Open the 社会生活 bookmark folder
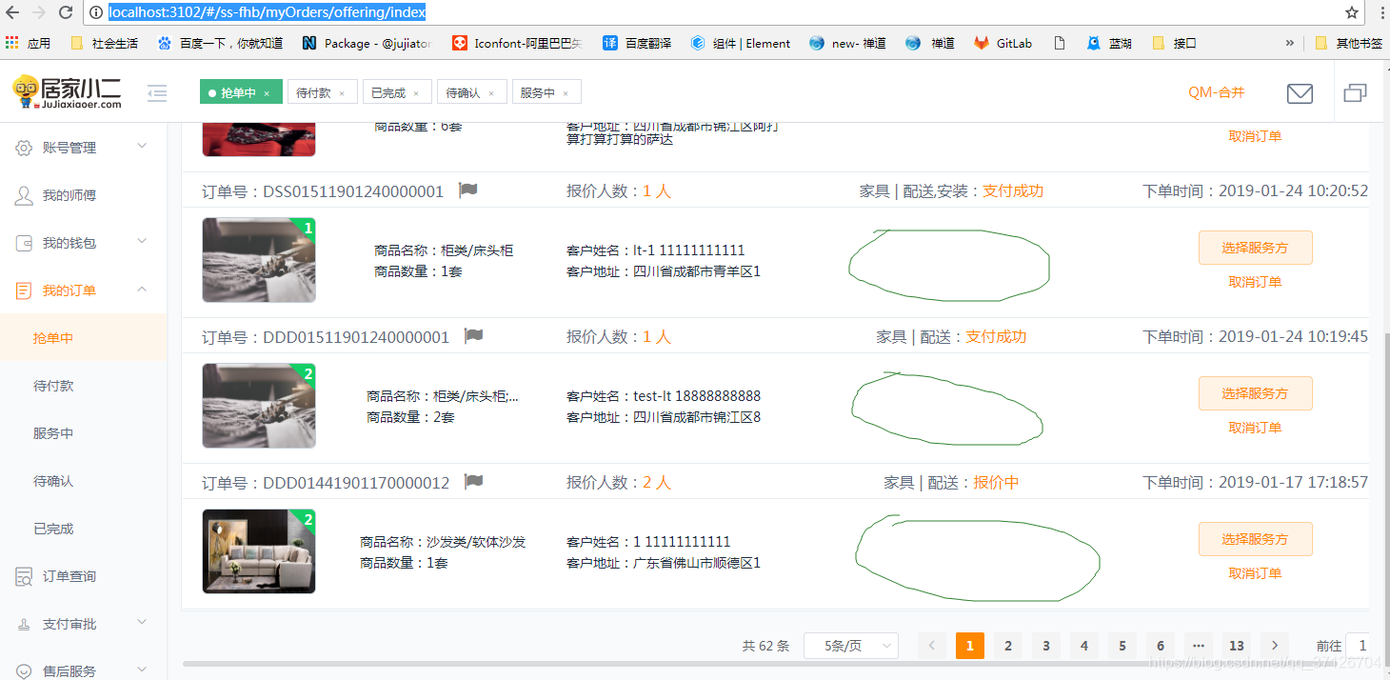 (x=105, y=43)
